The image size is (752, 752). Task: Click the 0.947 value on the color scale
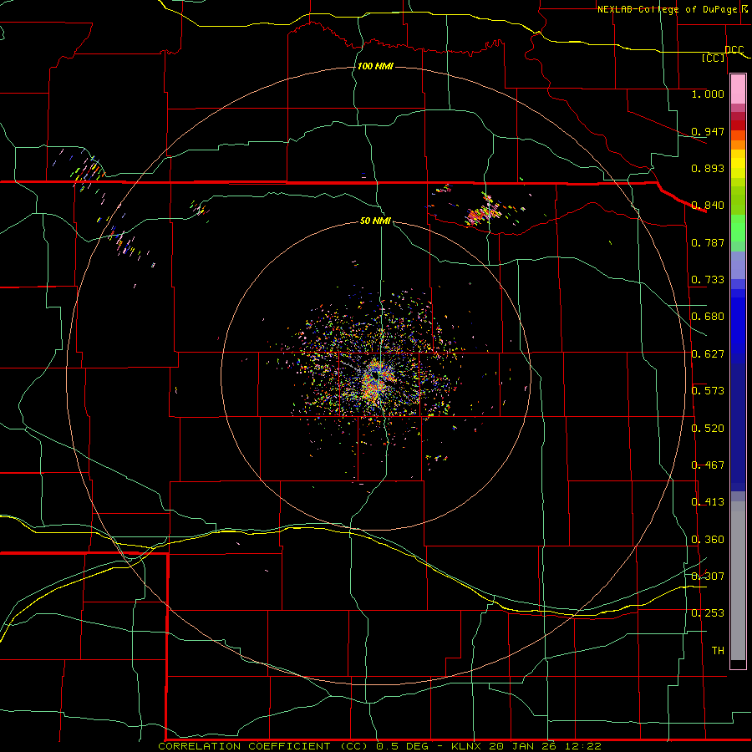click(708, 131)
